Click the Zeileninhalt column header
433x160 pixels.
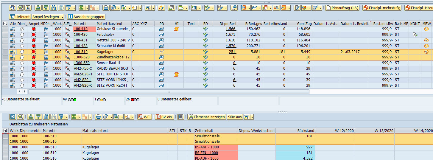tap(216, 131)
